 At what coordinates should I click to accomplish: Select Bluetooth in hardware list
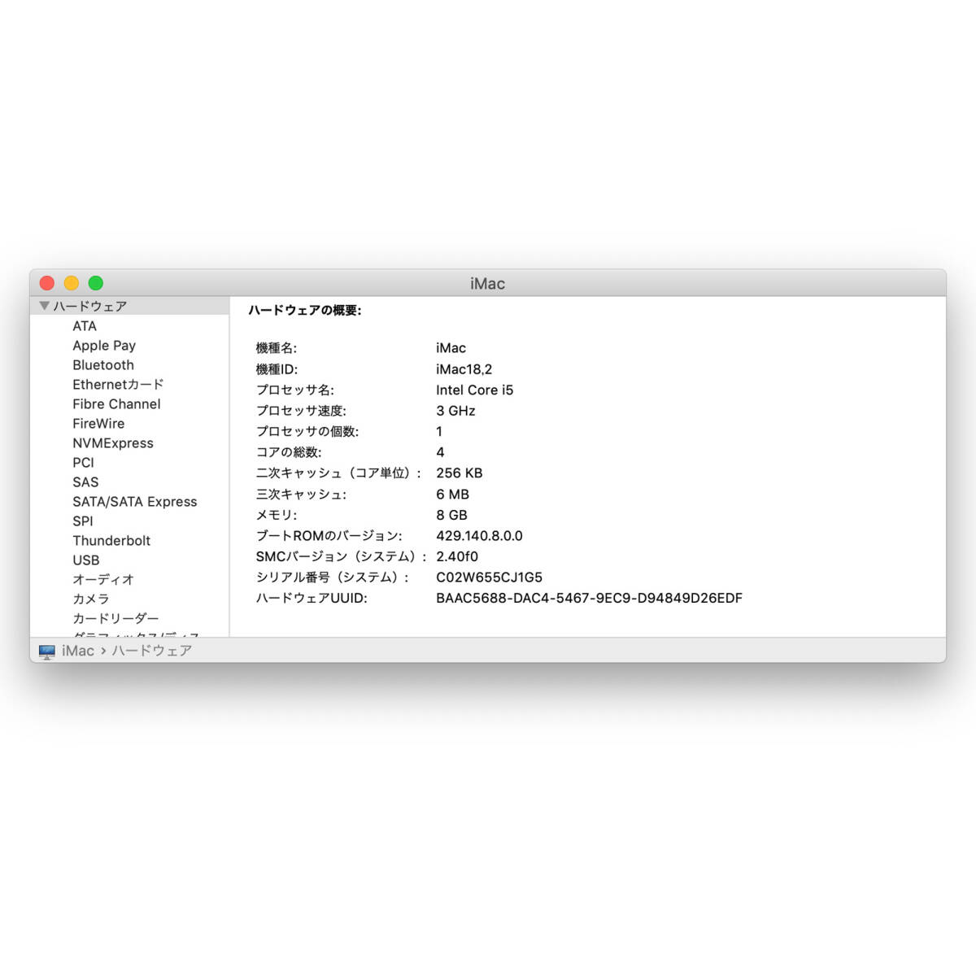coord(103,365)
